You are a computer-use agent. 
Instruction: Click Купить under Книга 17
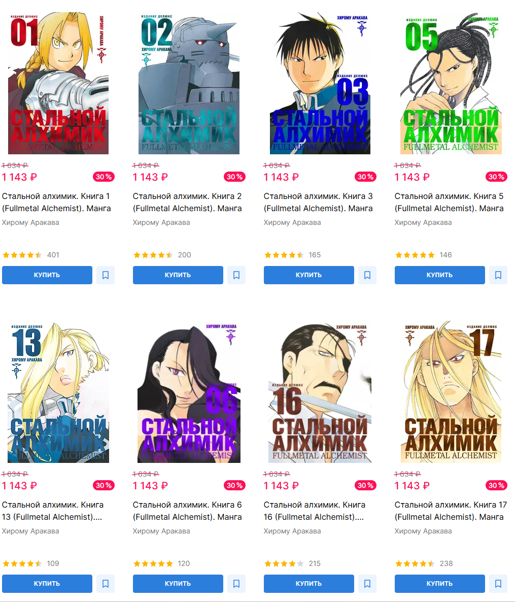440,584
